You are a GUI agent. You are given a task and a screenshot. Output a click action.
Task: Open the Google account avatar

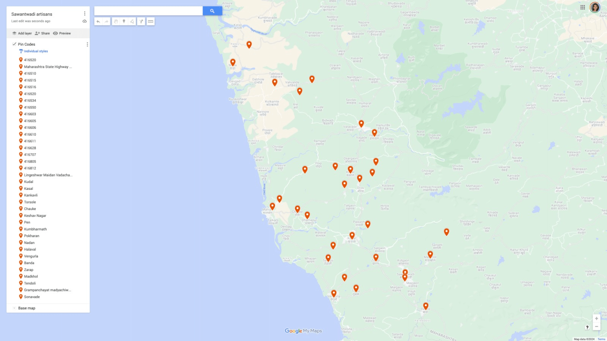pyautogui.click(x=595, y=7)
